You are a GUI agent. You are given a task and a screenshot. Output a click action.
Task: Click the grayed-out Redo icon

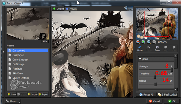[x=149, y=49]
